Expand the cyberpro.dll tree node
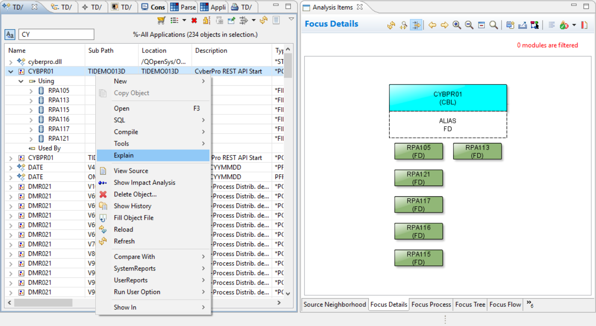 coord(11,62)
